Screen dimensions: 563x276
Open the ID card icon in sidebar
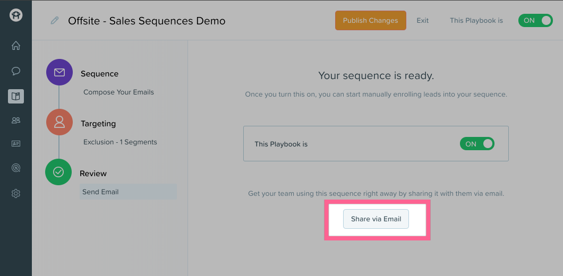pyautogui.click(x=16, y=143)
